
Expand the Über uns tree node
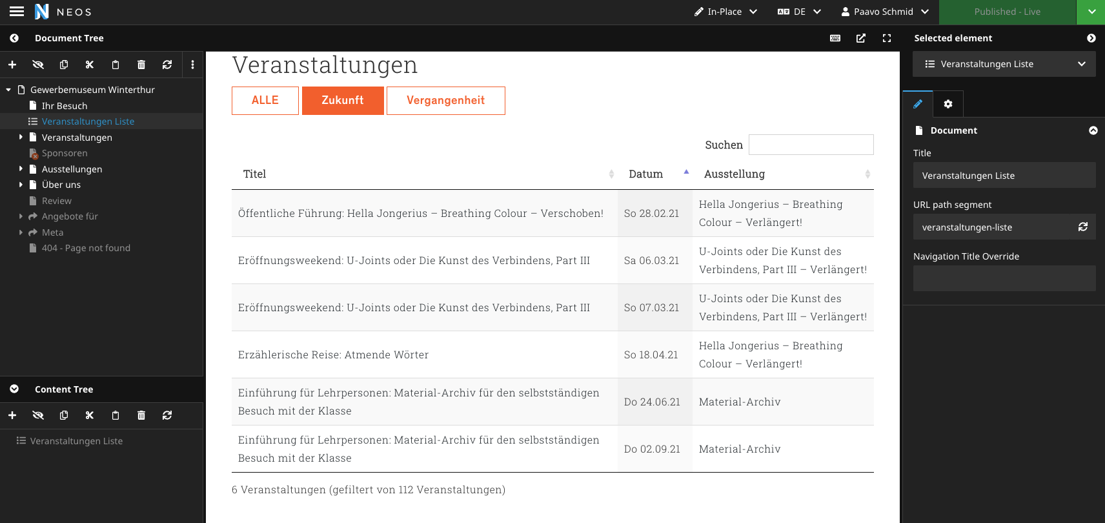tap(21, 184)
